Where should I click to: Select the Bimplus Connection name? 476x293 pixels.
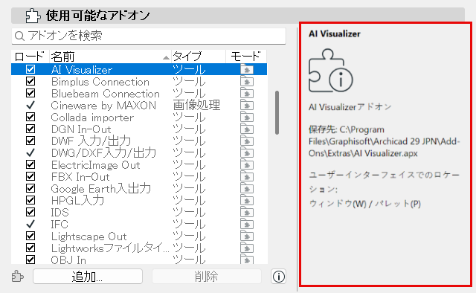100,82
